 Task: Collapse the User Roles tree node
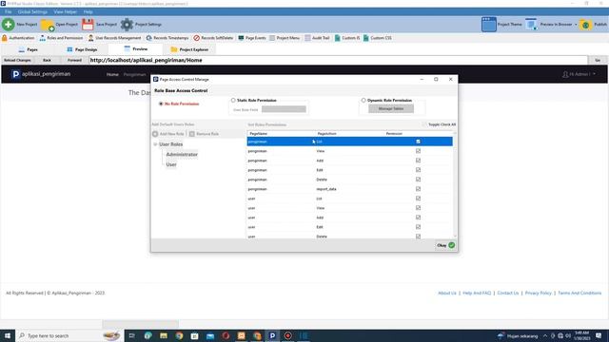pos(155,144)
